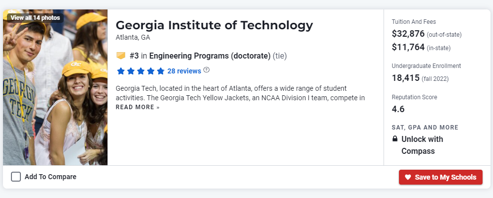Click the lock icon beside Unlock with Compass
493x198 pixels.
click(x=395, y=138)
